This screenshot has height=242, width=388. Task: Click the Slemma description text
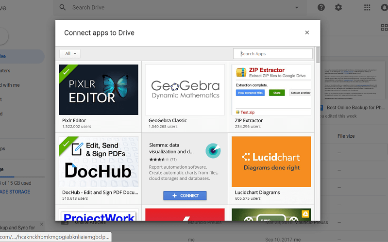pos(184,173)
